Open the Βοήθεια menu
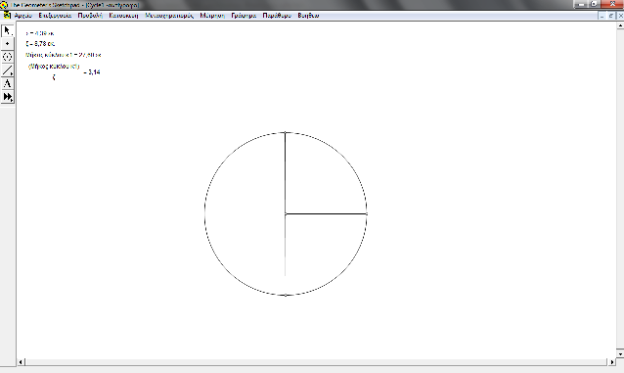624x373 pixels. [308, 16]
